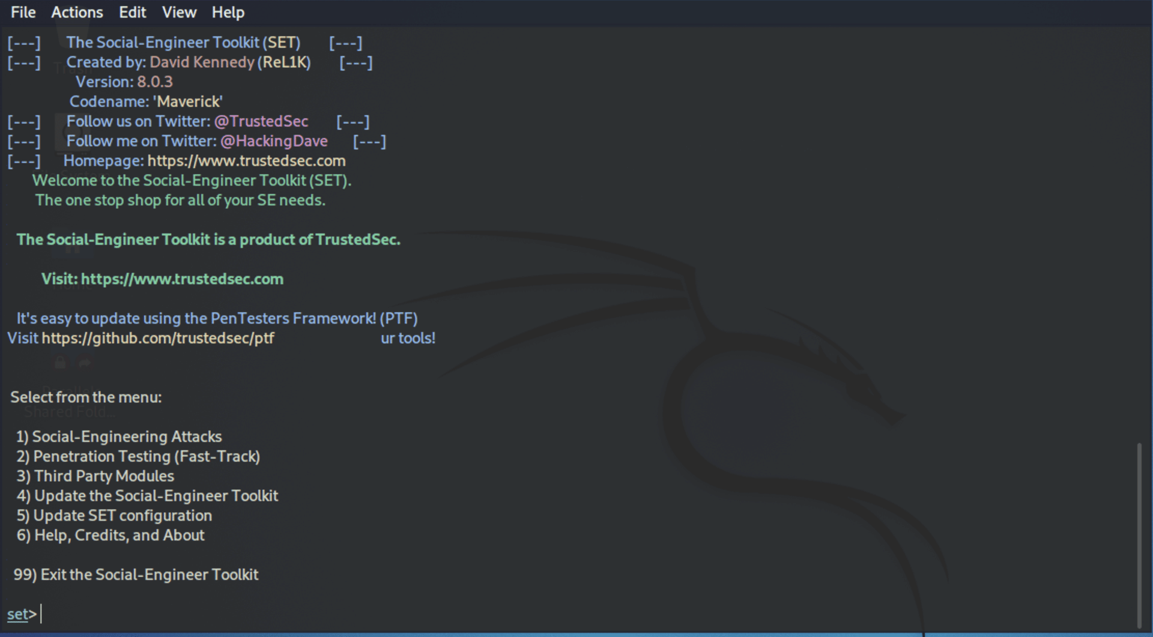1153x637 pixels.
Task: Click Exit the Social-Engineer Toolkit line
Action: [x=136, y=575]
